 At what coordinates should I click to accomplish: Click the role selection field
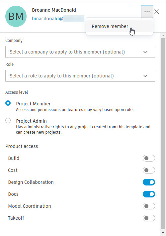tap(80, 76)
